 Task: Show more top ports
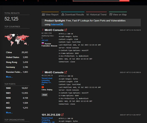9,112
